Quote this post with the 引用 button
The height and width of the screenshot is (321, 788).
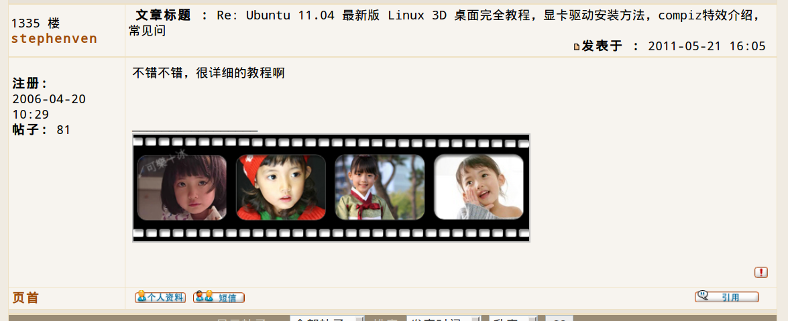[727, 296]
